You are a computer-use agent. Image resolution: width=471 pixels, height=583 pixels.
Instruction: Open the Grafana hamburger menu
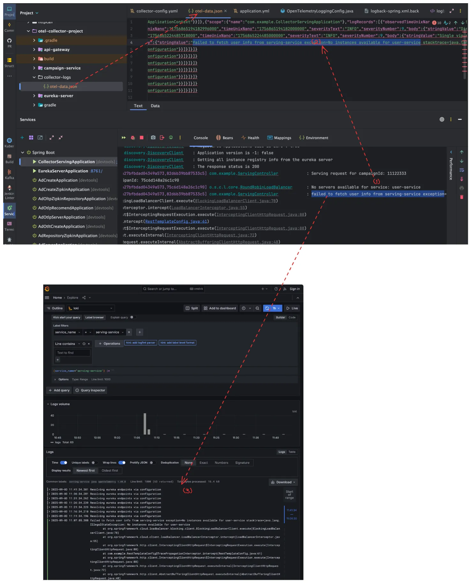pos(47,298)
